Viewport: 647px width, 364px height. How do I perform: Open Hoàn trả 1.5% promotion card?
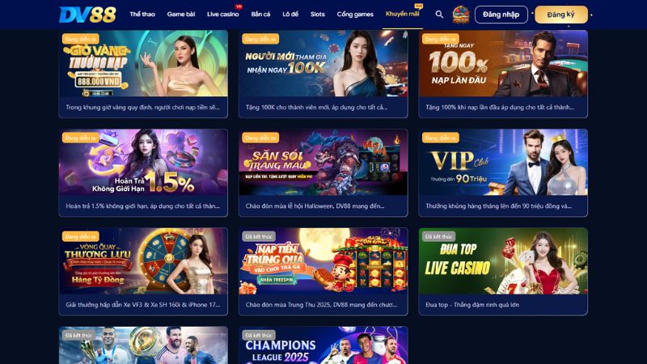143,163
